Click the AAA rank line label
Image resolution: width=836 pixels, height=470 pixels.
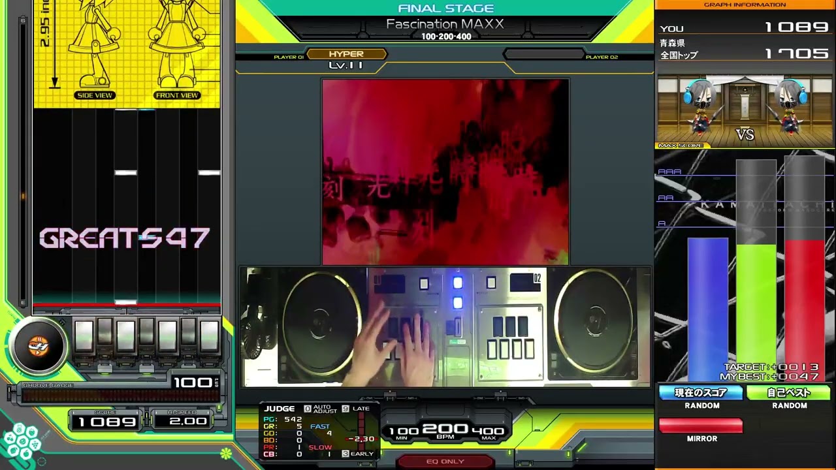[669, 172]
